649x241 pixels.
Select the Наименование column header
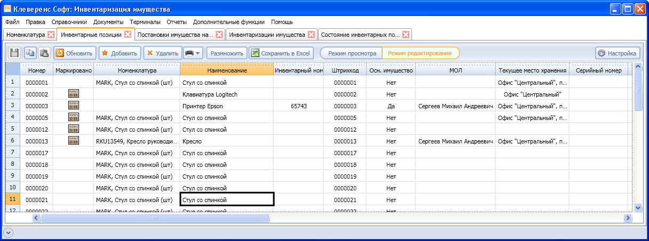[x=227, y=70]
